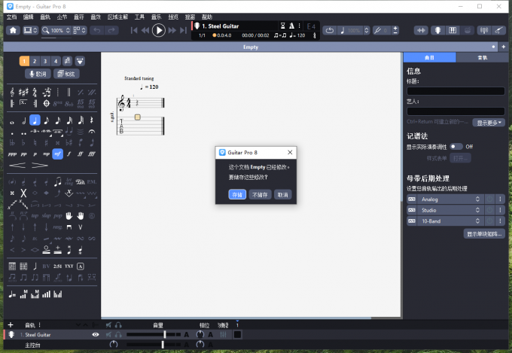Click the Home button in the toolbar
Image resolution: width=512 pixels, height=353 pixels.
[x=13, y=30]
